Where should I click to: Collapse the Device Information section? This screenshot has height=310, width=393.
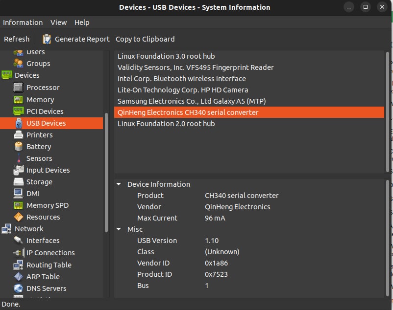pyautogui.click(x=119, y=184)
